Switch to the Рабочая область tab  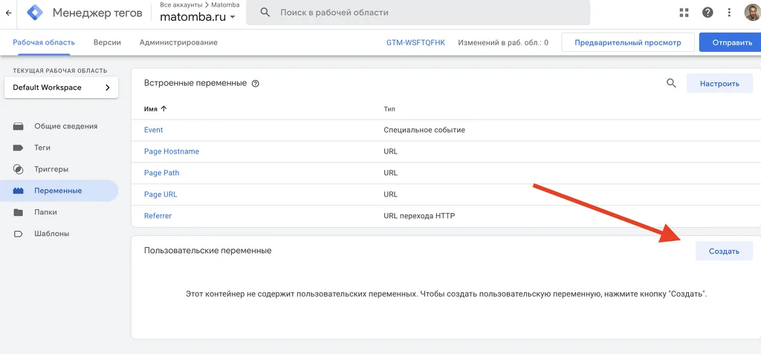point(44,43)
